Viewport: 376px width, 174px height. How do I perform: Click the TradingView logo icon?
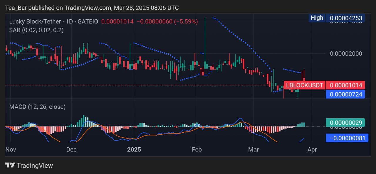[x=10, y=165]
